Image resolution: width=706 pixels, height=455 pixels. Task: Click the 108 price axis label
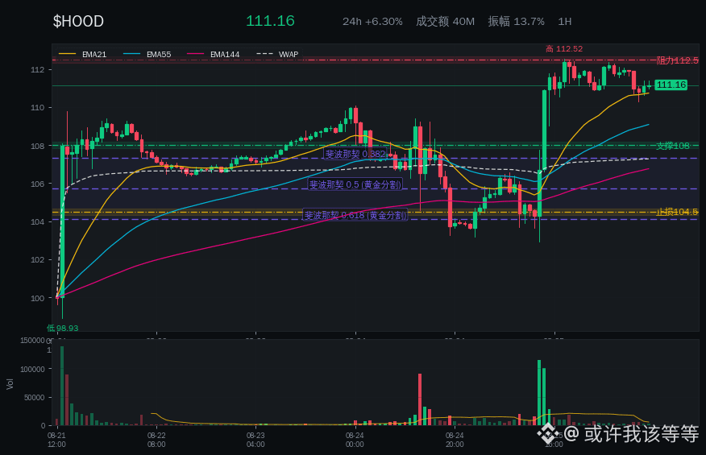[x=37, y=146]
